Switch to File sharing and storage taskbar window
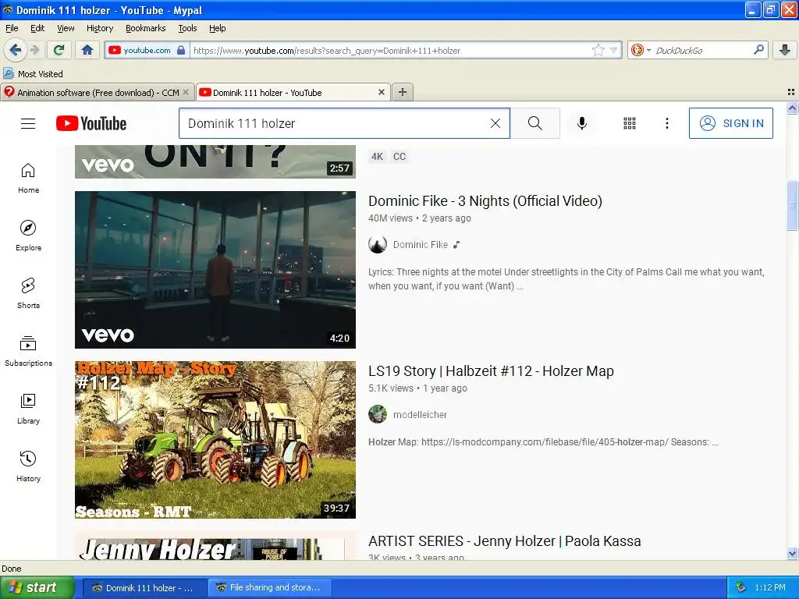 pyautogui.click(x=270, y=587)
